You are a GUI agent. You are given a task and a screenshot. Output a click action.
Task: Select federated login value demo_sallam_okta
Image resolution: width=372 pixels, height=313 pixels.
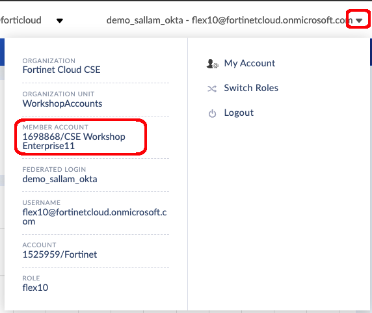point(60,179)
